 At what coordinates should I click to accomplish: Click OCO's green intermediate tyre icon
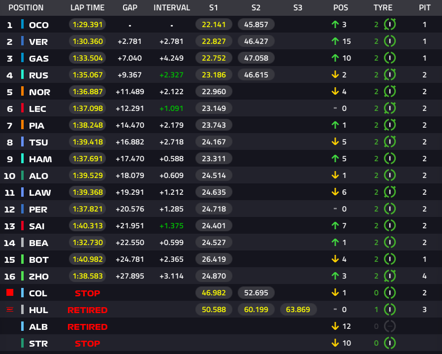[x=390, y=24]
